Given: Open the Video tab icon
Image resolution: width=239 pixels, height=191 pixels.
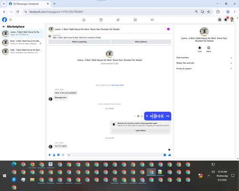Looking at the screenshot, I should [x=101, y=20].
